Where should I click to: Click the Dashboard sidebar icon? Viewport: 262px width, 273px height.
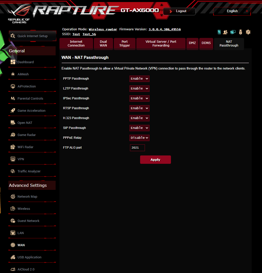(x=13, y=62)
